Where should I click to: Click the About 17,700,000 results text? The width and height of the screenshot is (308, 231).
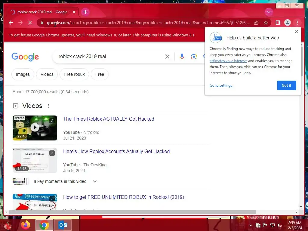(51, 92)
